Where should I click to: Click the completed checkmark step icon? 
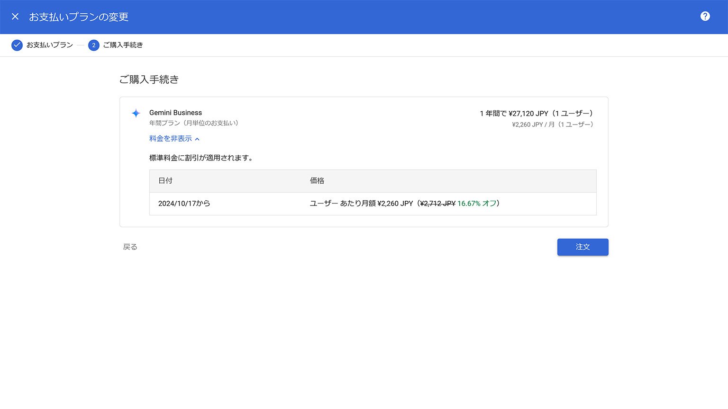pos(17,45)
